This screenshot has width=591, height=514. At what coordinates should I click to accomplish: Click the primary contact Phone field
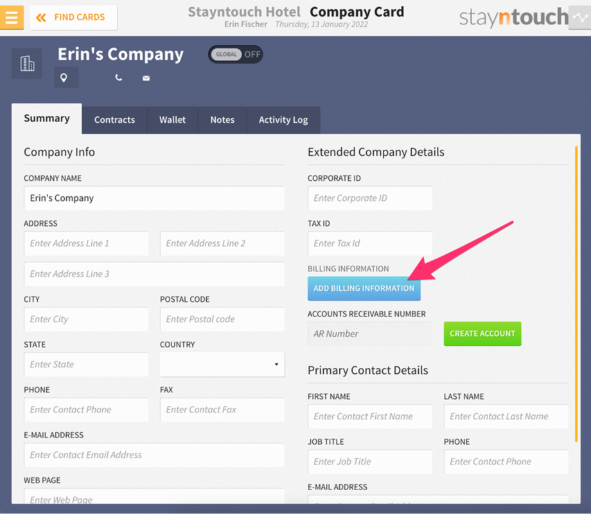click(506, 462)
